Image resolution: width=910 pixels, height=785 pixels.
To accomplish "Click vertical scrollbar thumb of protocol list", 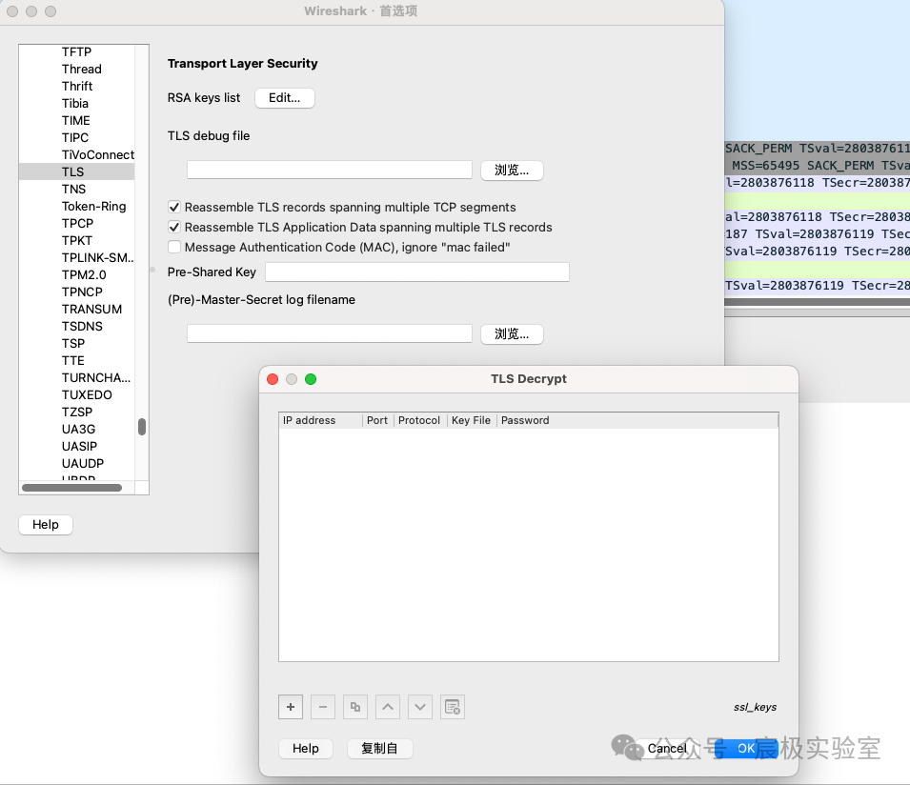I will pos(142,427).
